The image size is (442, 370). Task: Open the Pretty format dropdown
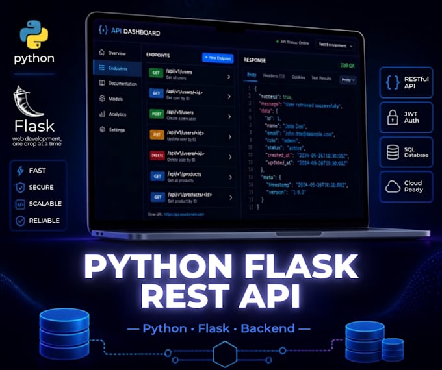pos(348,80)
